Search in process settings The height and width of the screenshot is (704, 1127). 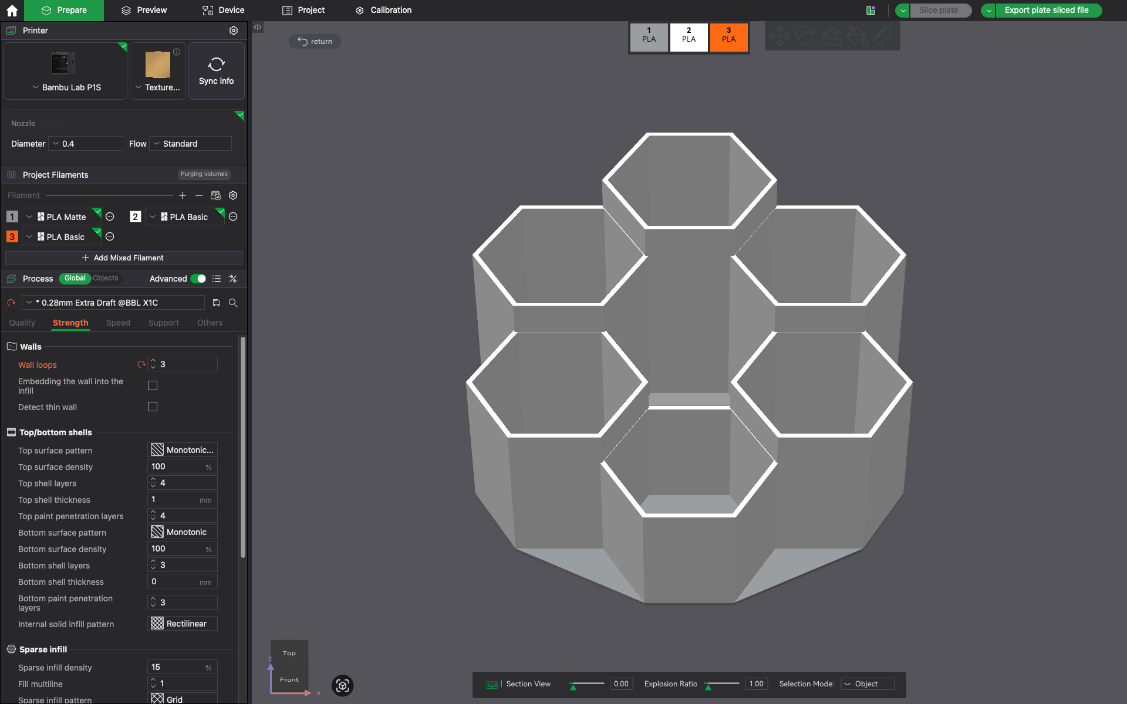click(233, 303)
